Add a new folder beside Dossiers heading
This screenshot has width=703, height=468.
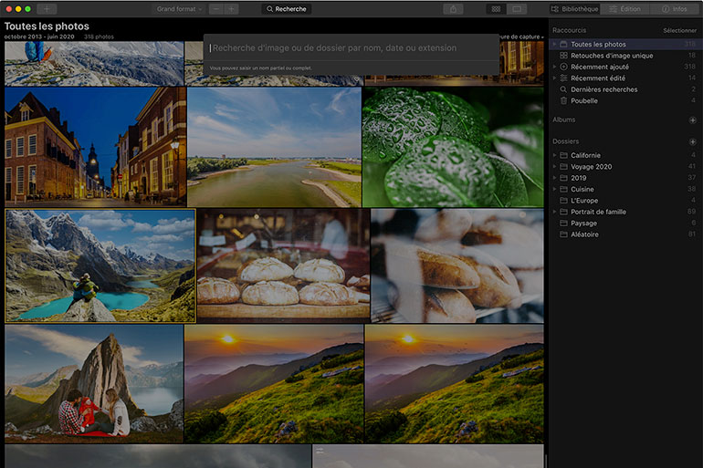pos(692,142)
